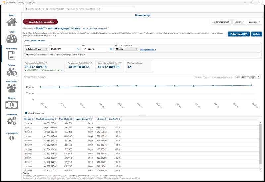Open the Finanse banknote icon
The width and height of the screenshot is (265, 182).
point(12,105)
